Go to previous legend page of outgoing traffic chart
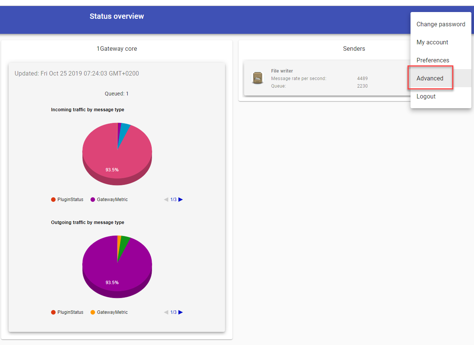The height and width of the screenshot is (345, 474). pos(166,312)
